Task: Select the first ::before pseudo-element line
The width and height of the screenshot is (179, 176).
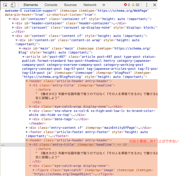Action: (x=43, y=90)
